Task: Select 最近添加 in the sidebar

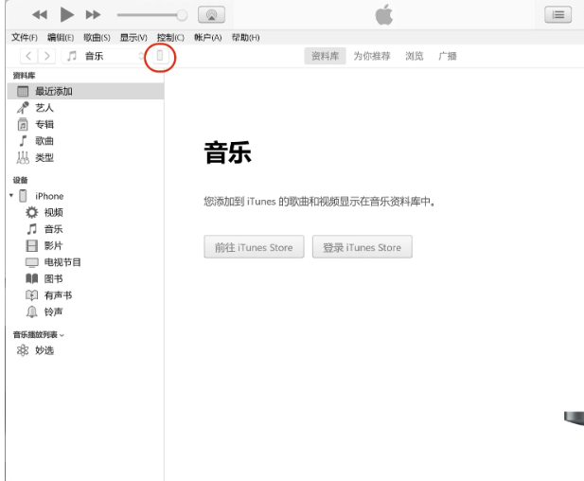Action: click(85, 91)
